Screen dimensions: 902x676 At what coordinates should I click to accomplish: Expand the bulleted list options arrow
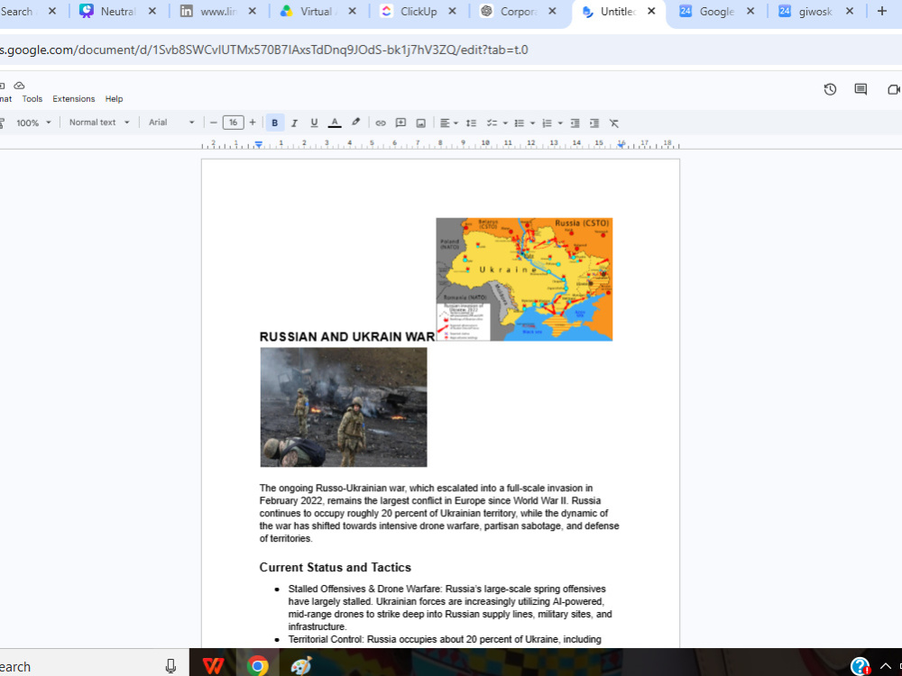coord(533,123)
